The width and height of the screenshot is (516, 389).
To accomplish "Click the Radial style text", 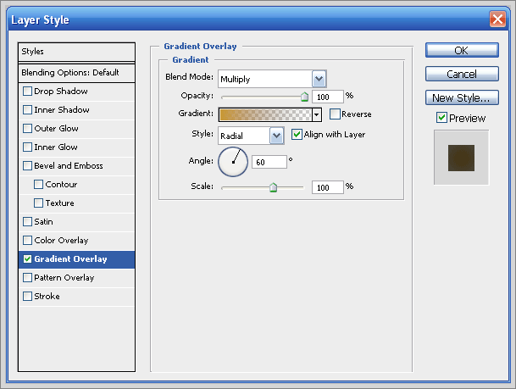I will pyautogui.click(x=231, y=136).
